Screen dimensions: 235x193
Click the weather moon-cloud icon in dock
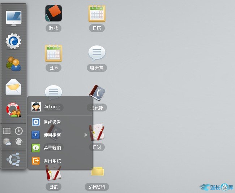[x=7, y=142]
